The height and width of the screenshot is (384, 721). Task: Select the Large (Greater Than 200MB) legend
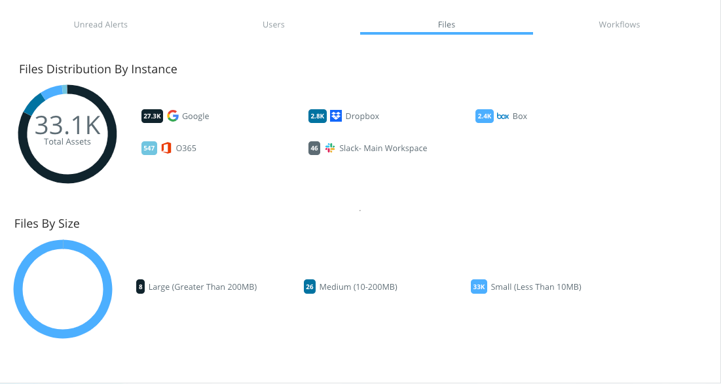click(x=202, y=287)
